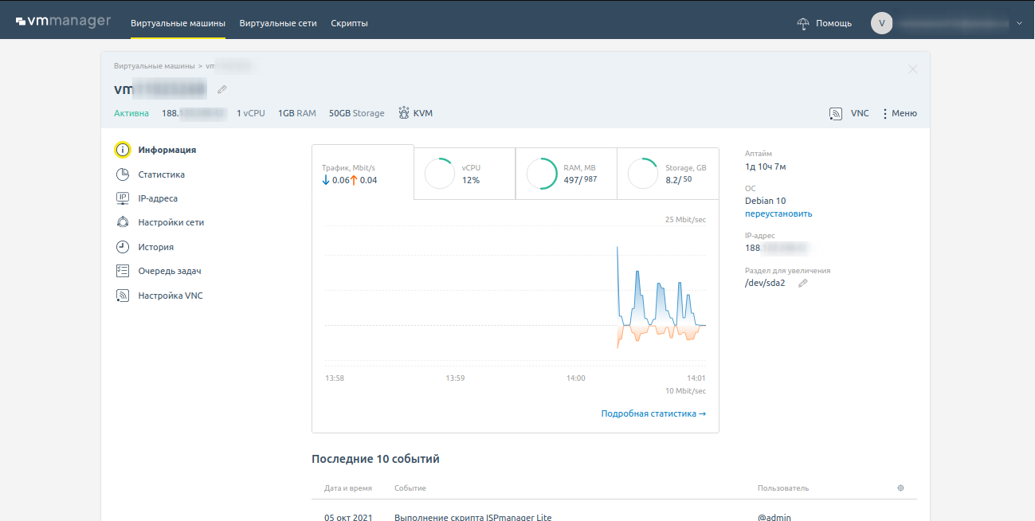
Task: Click the /dev/sda2 partition value
Action: click(x=765, y=283)
